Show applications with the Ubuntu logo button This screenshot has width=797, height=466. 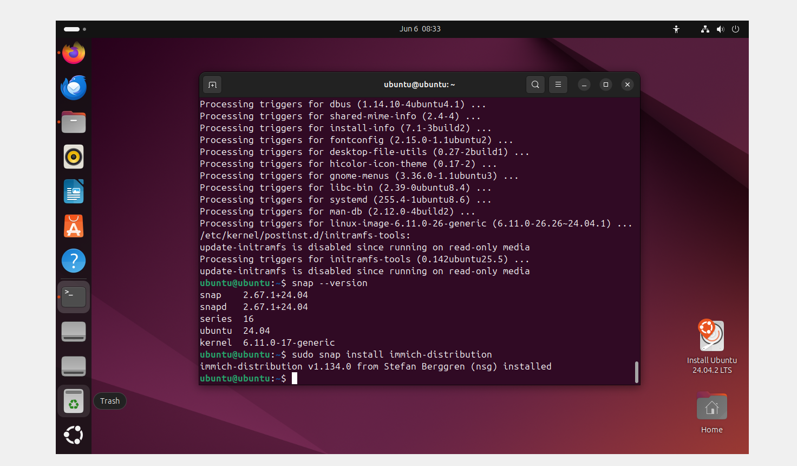click(x=74, y=435)
